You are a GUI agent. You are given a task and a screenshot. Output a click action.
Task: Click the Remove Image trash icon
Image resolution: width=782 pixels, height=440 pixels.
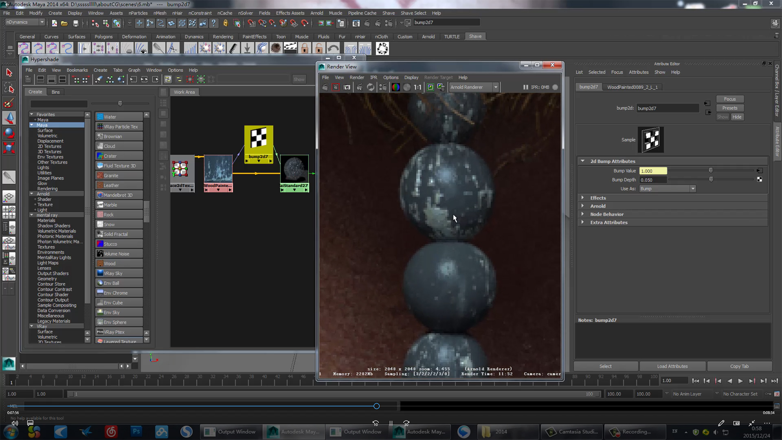pos(441,87)
